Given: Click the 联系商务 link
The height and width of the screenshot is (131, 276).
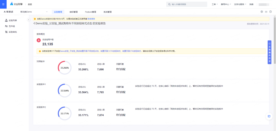Looking at the screenshot, I should pyautogui.click(x=91, y=19).
